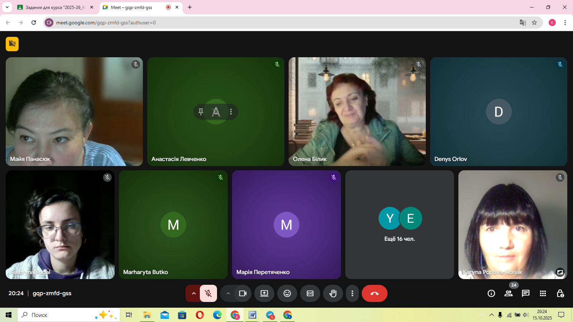Open meeting details info icon
This screenshot has width=573, height=322.
pos(491,293)
